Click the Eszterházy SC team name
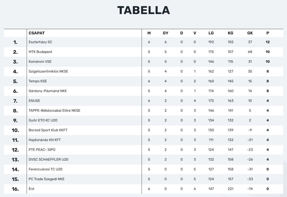This screenshot has width=287, height=197. click(40, 42)
